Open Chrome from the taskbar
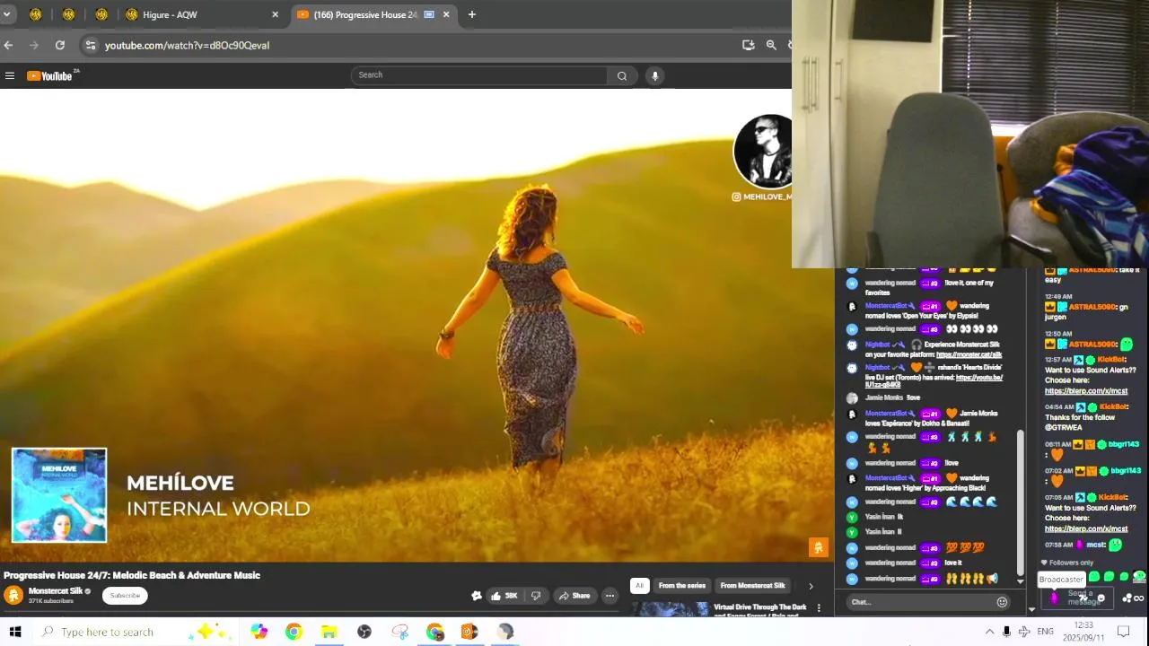This screenshot has height=646, width=1149. click(294, 632)
